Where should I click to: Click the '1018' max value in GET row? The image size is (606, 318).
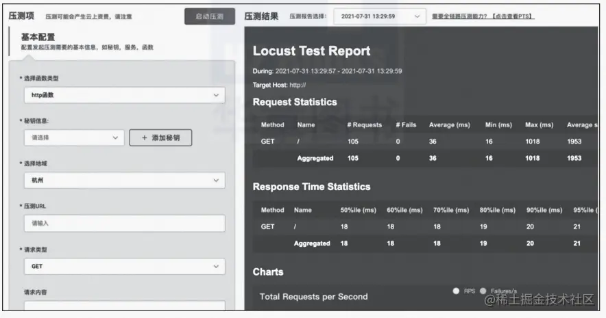point(532,142)
